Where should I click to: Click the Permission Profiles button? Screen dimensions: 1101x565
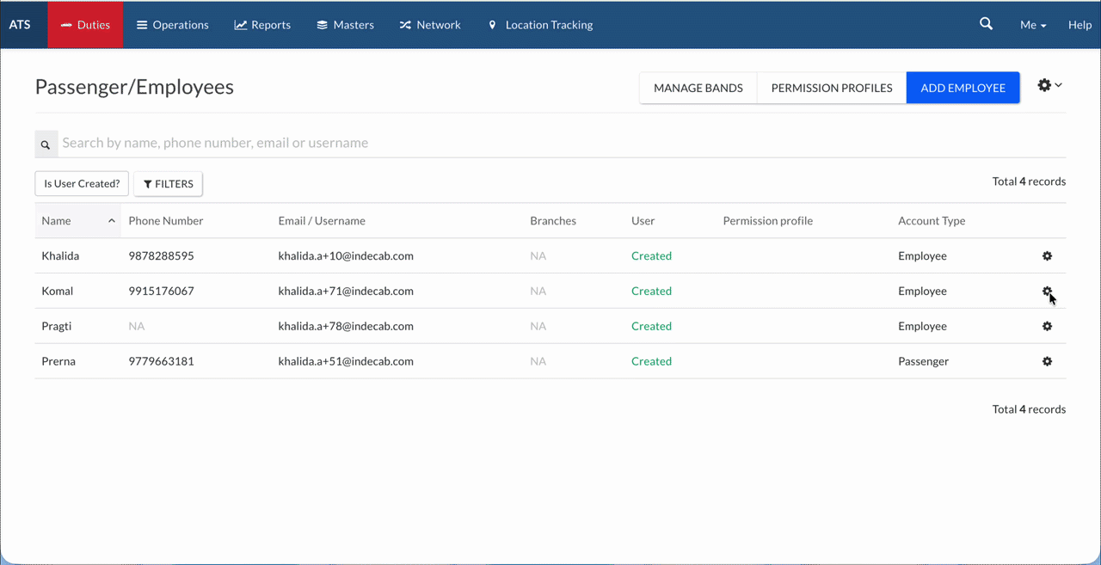coord(832,88)
